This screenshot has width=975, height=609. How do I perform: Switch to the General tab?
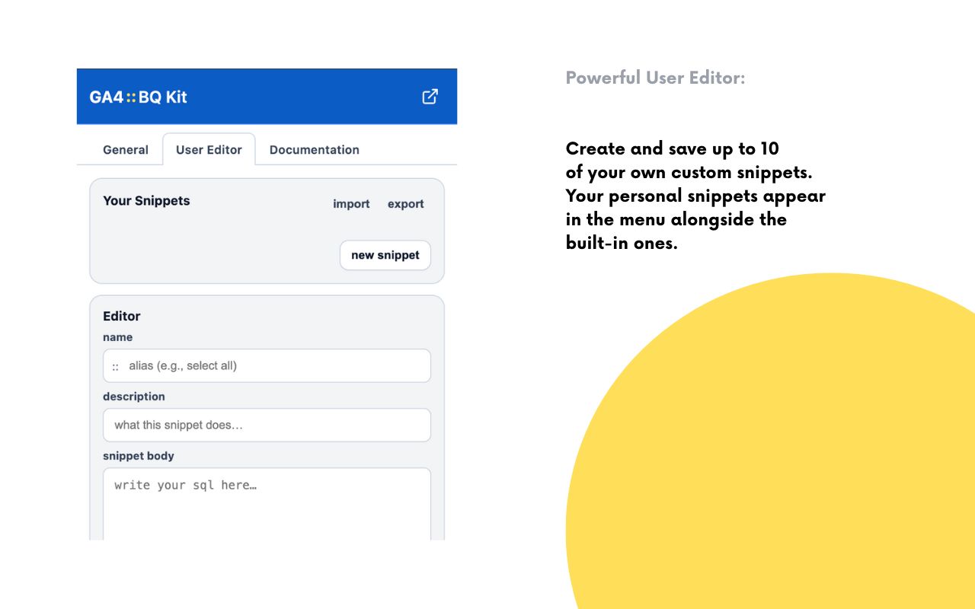(126, 150)
